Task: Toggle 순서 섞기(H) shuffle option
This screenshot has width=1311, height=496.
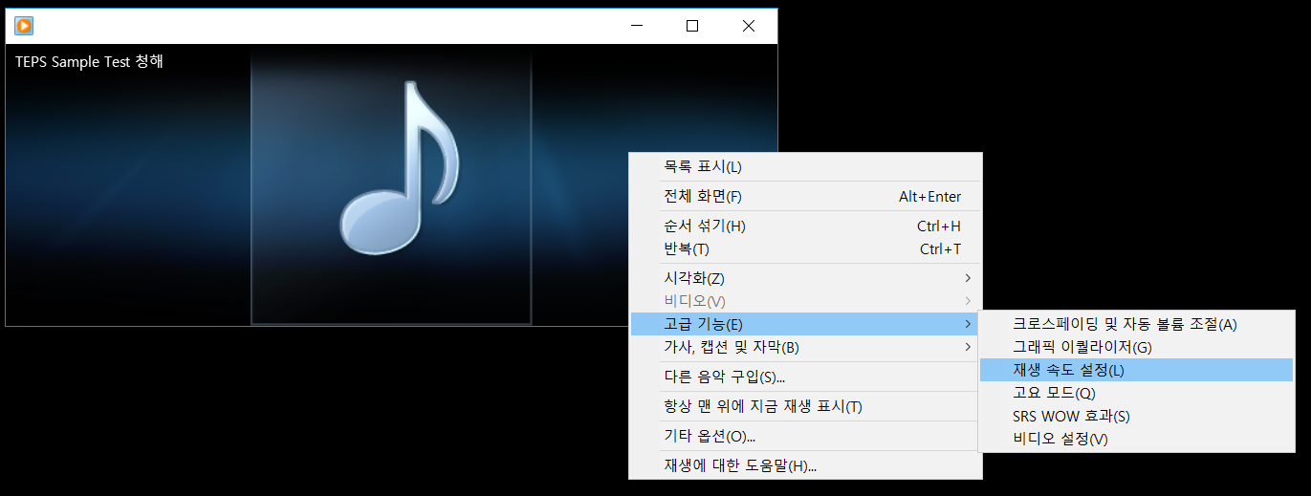Action: tap(805, 226)
